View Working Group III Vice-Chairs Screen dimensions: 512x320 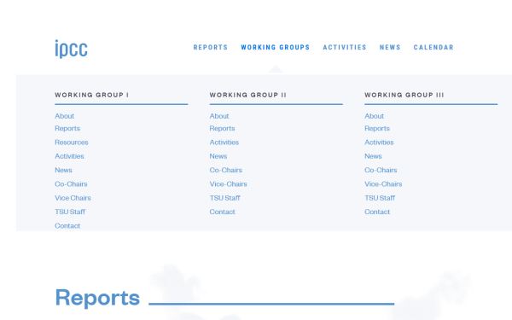(x=383, y=183)
